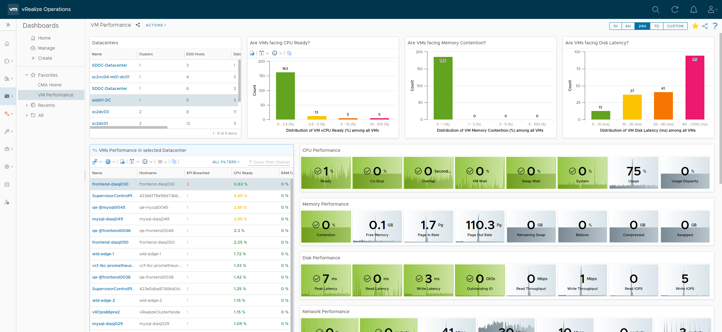722x332 pixels.
Task: Select Manage in Dashboards menu
Action: 46,48
